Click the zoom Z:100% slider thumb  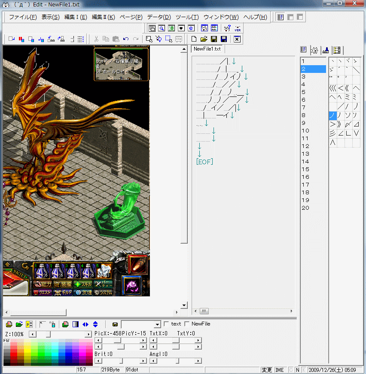[x=48, y=335]
